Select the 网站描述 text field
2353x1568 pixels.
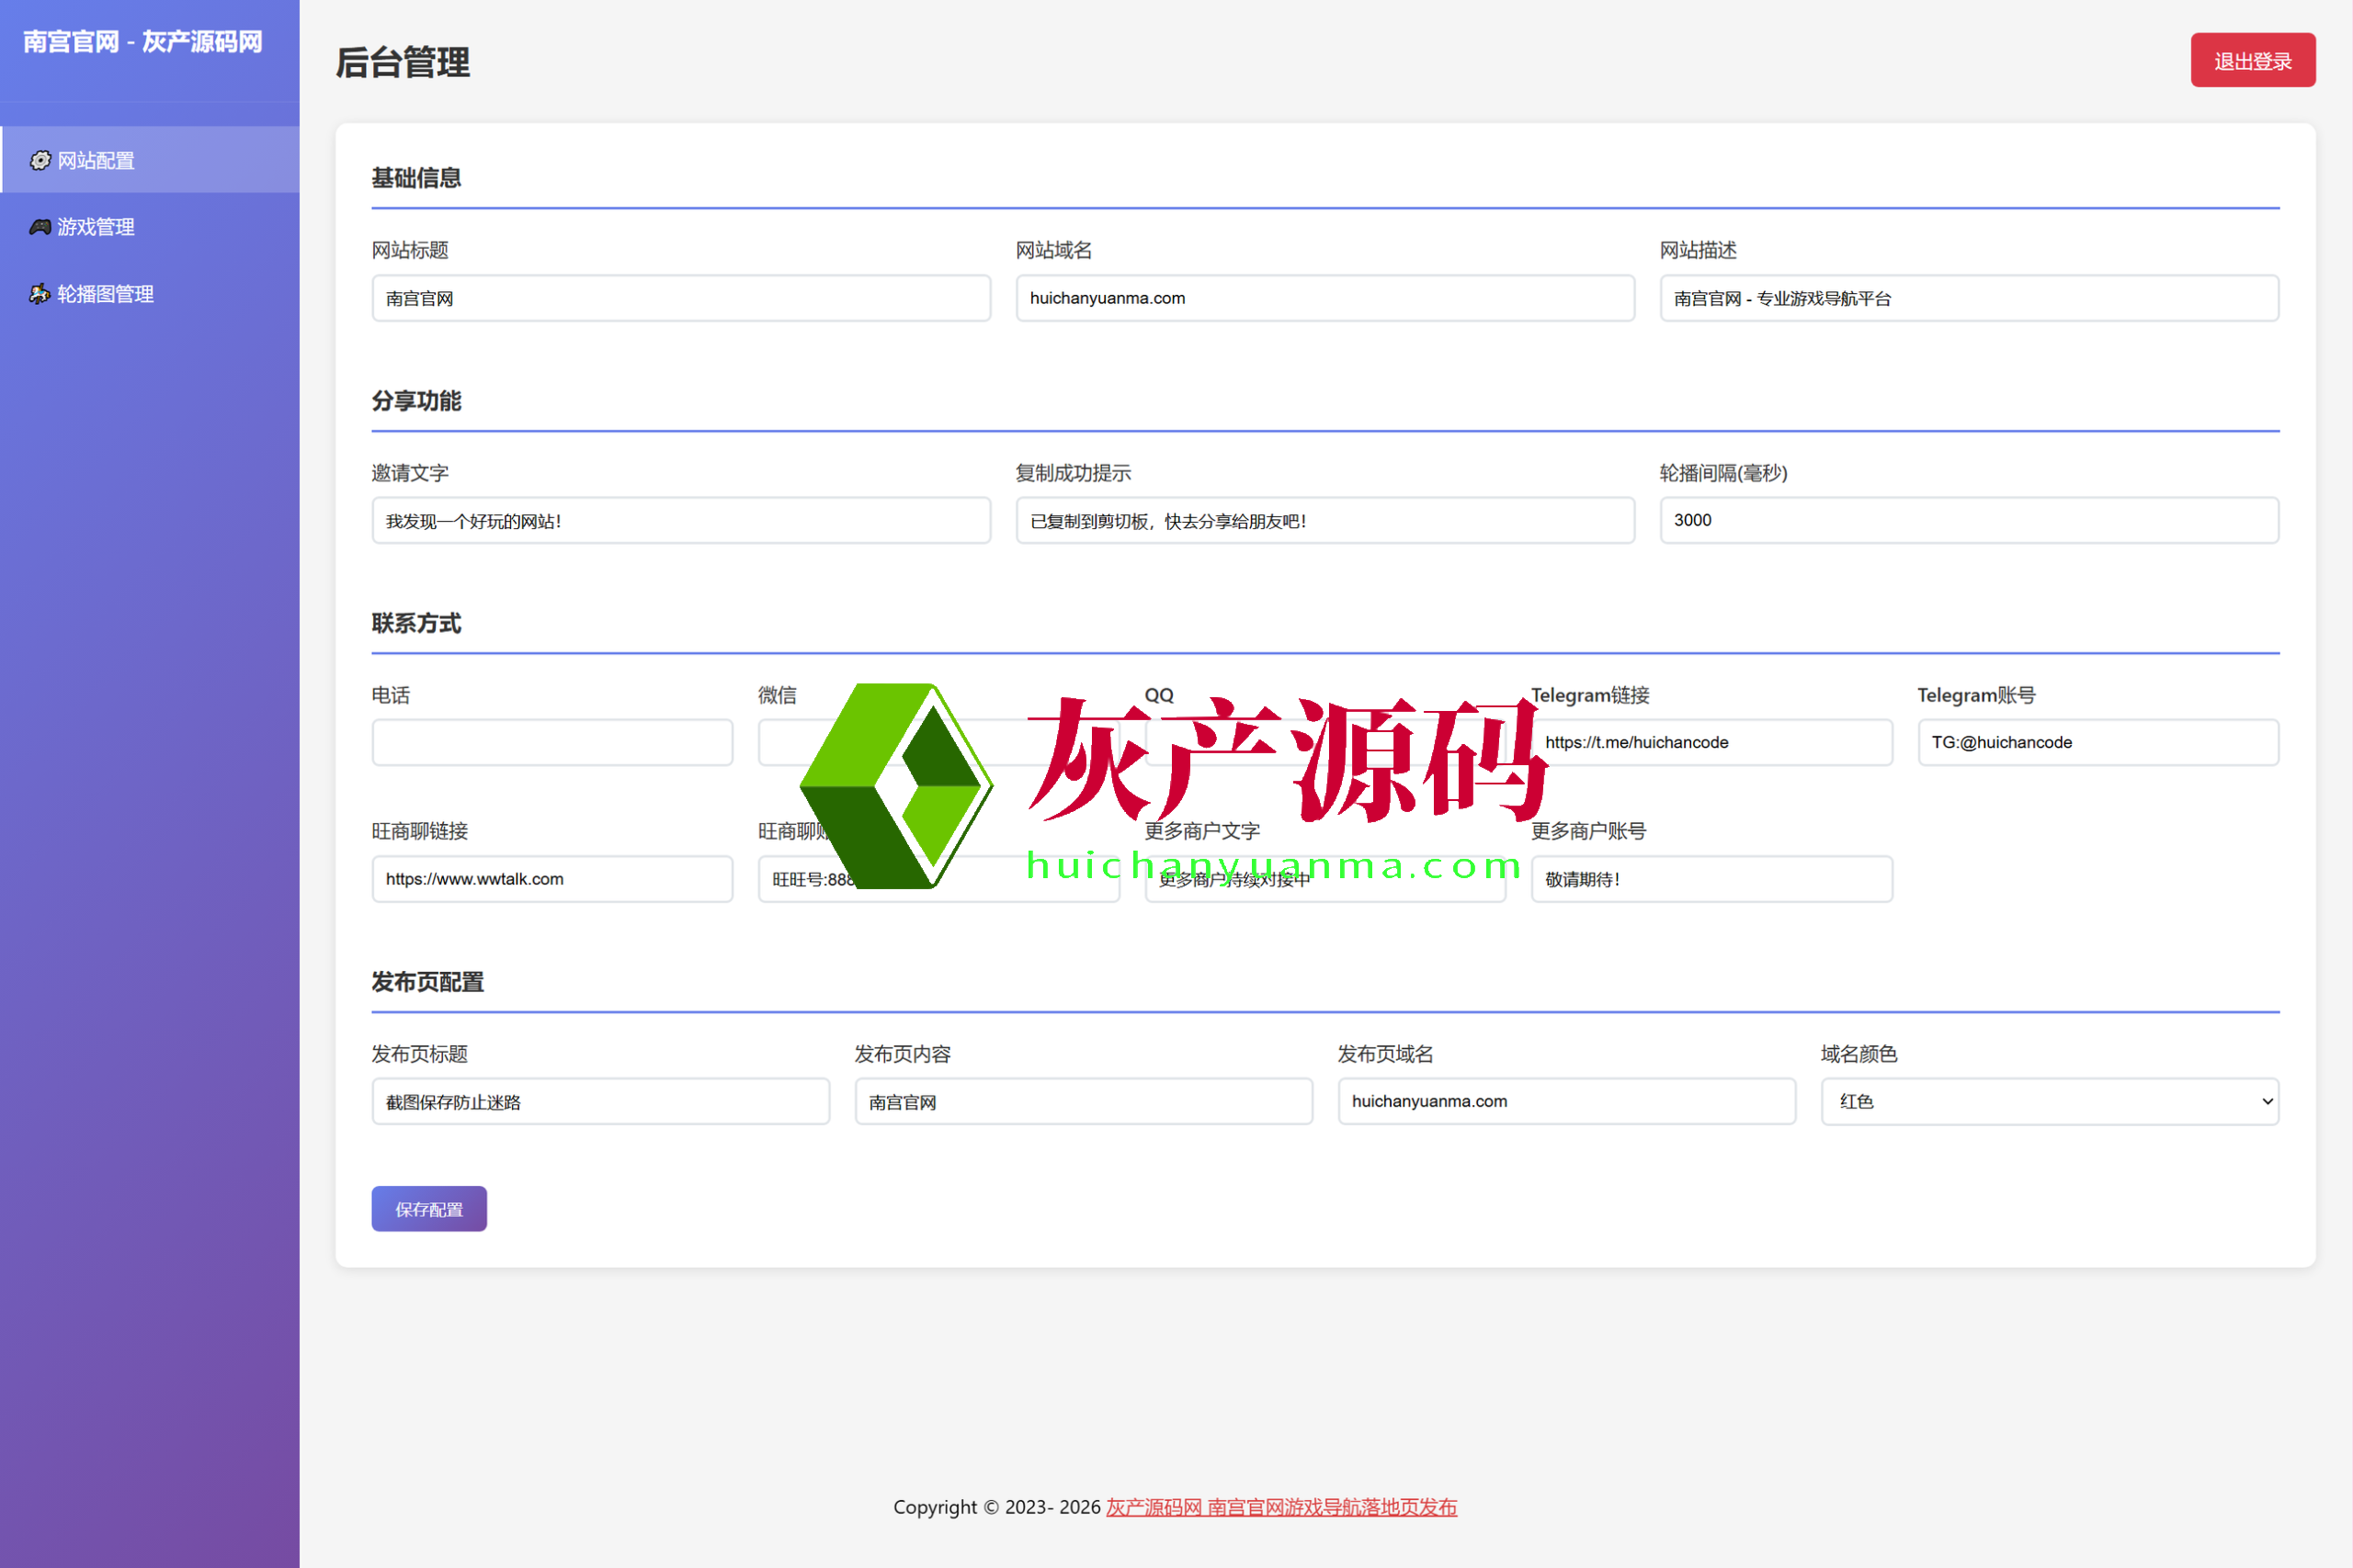click(x=1969, y=298)
